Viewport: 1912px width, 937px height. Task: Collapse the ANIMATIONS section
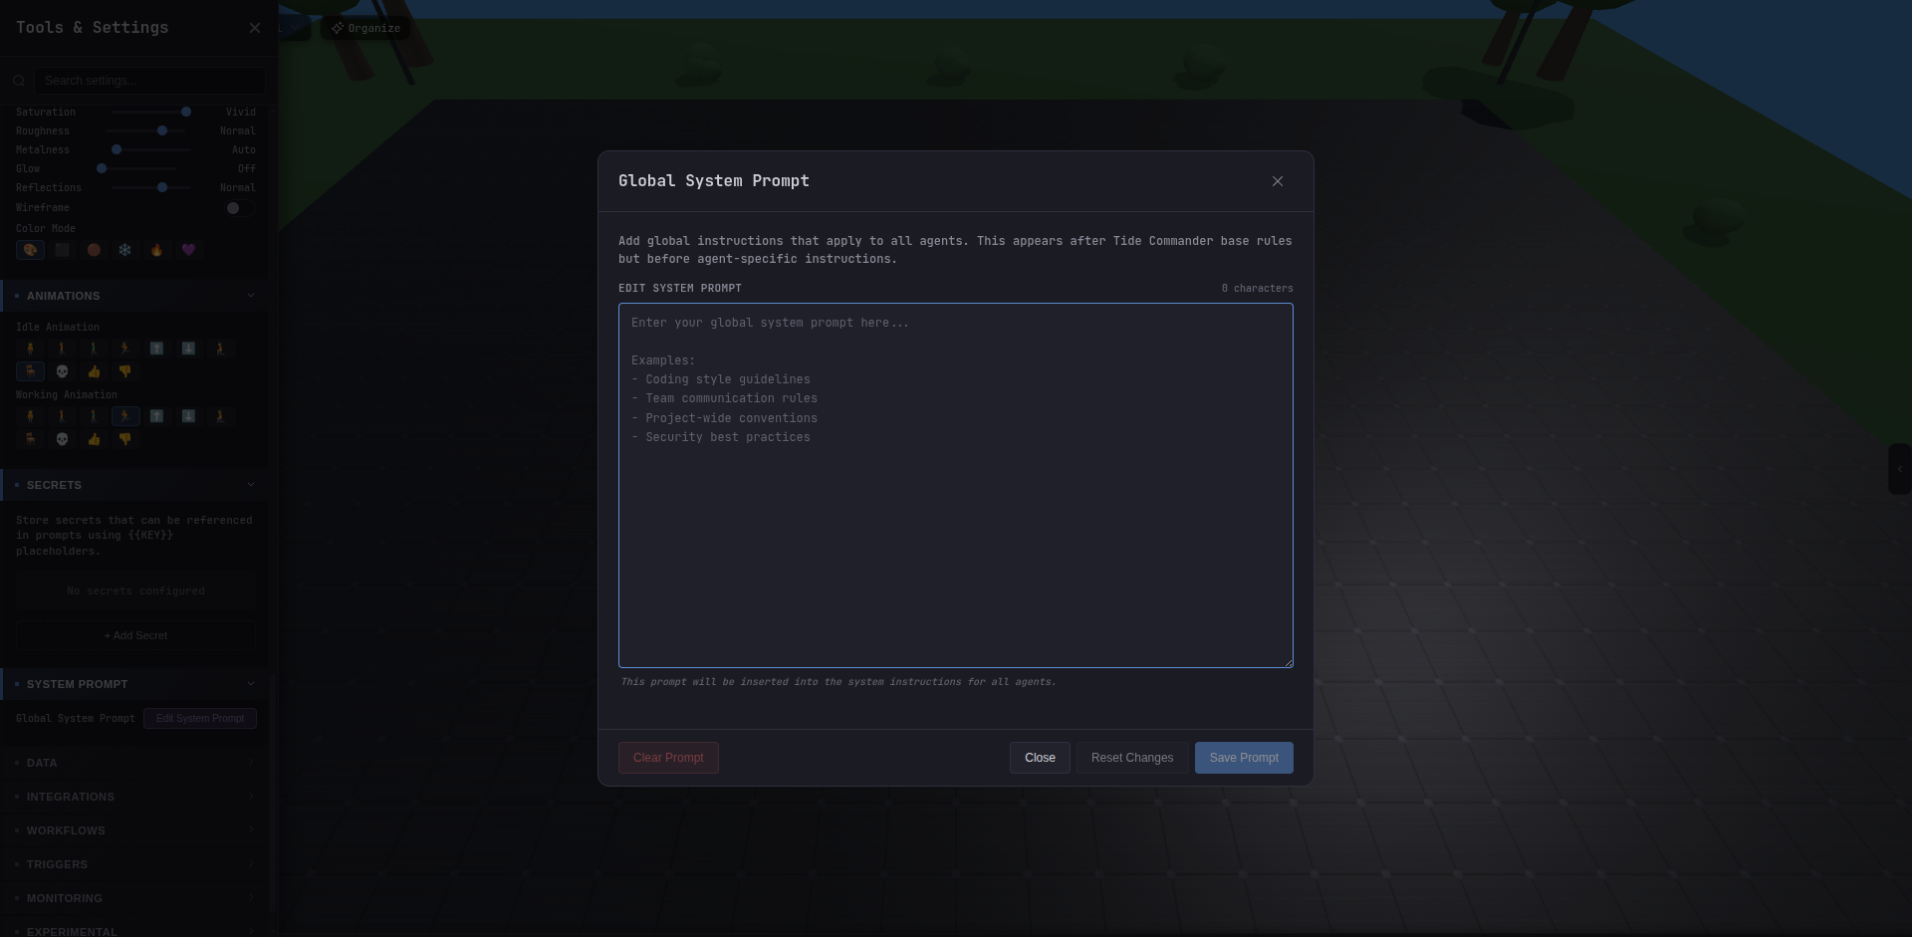(133, 296)
